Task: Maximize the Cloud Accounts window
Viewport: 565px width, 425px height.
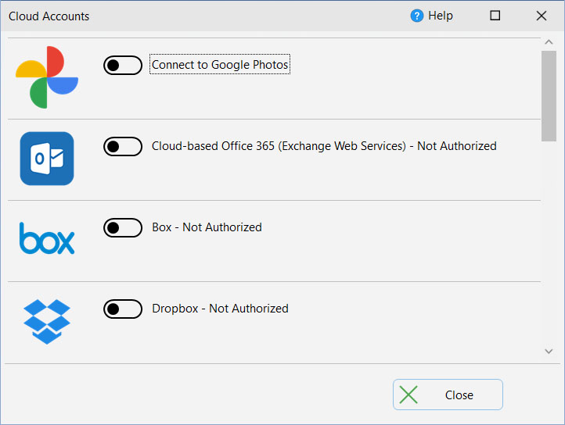Action: tap(495, 16)
